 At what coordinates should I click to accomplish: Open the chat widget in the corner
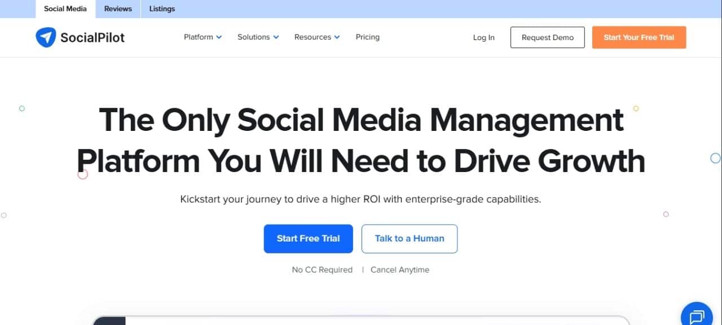[697, 315]
